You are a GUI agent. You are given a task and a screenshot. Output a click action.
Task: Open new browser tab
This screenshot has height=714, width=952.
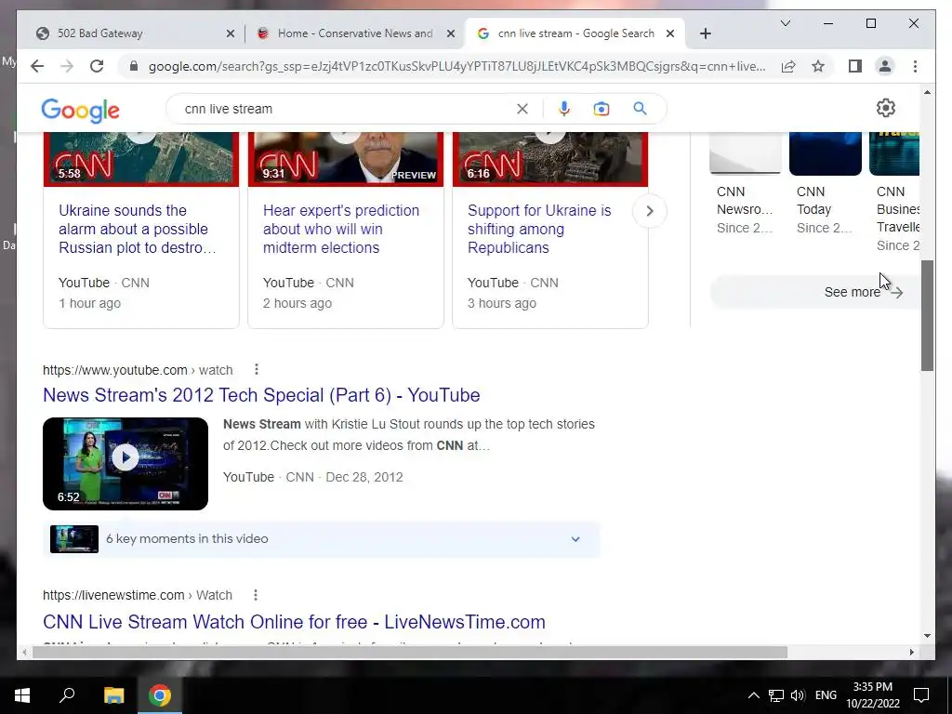[x=705, y=33]
